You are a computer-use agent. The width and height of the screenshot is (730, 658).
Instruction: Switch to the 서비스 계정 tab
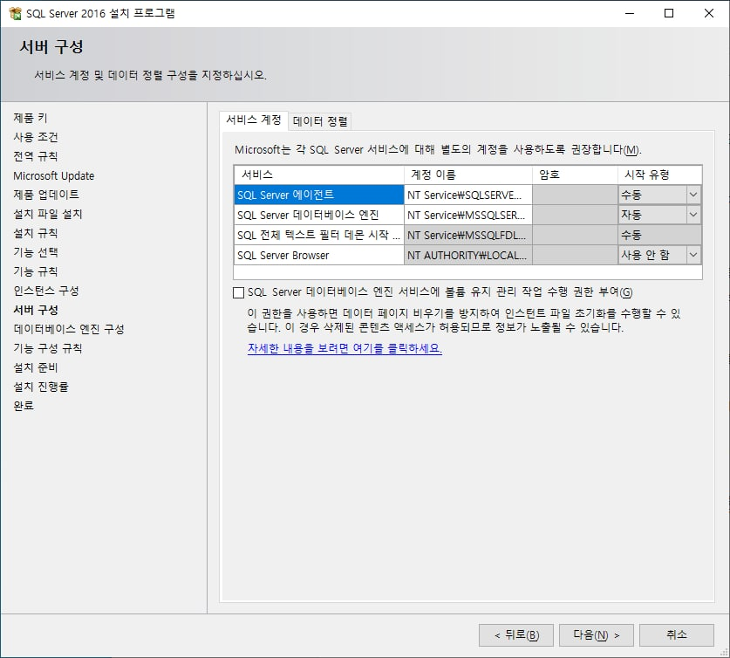(254, 120)
